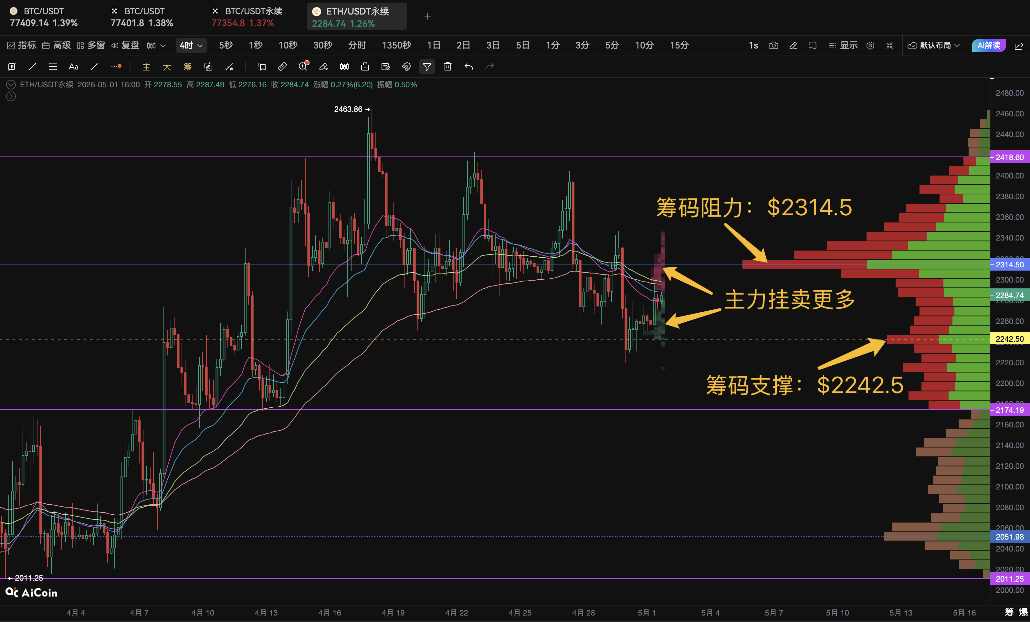Select the purple 2418.60 price line label
Screen dimensions: 1030x622
coord(1010,157)
